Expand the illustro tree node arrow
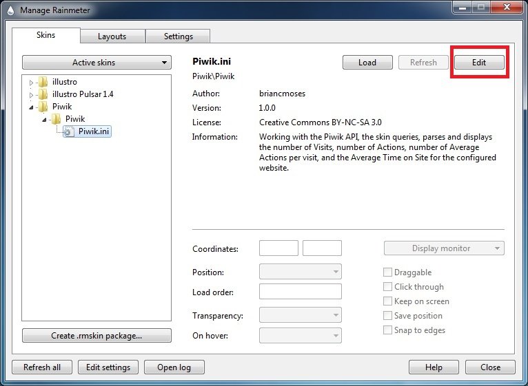Viewport: 528px width, 386px height. [31, 83]
